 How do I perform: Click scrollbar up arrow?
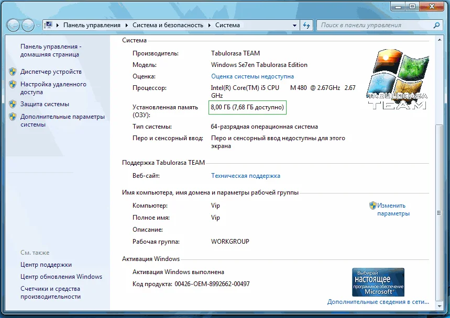point(439,40)
